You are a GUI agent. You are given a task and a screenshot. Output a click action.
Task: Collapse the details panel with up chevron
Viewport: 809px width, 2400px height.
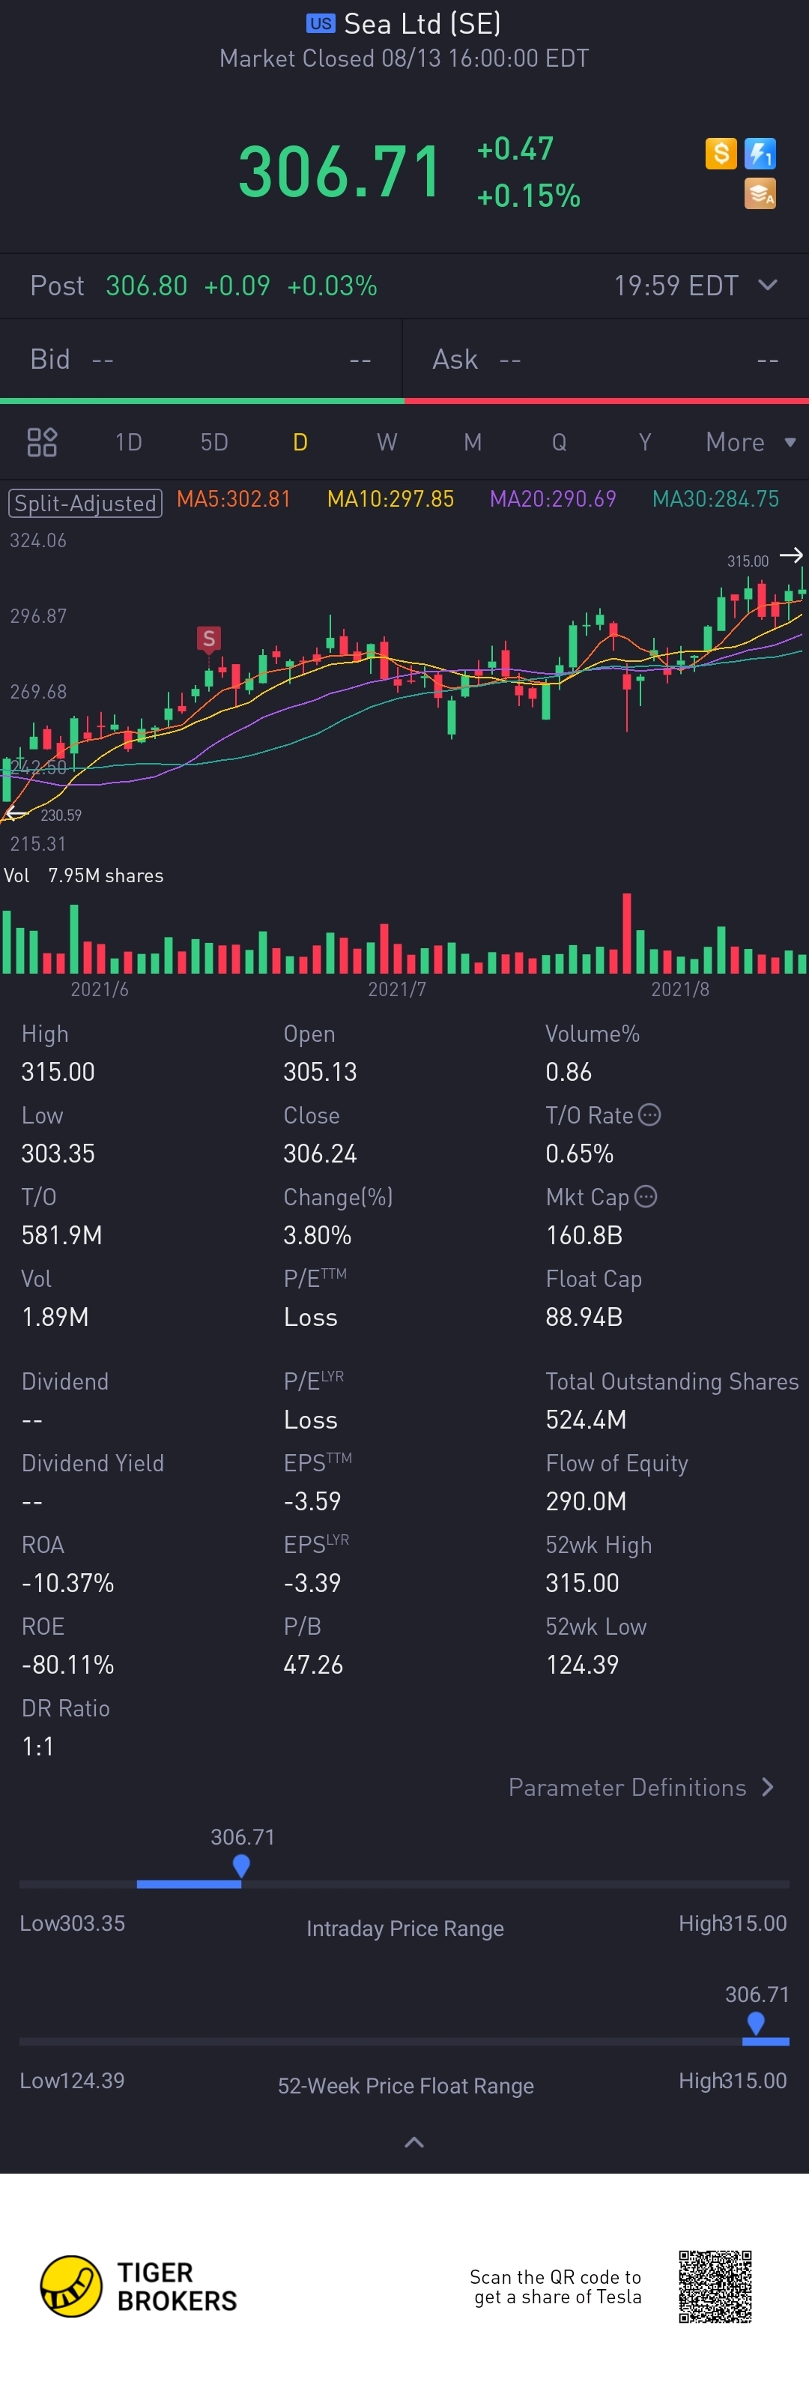414,2142
